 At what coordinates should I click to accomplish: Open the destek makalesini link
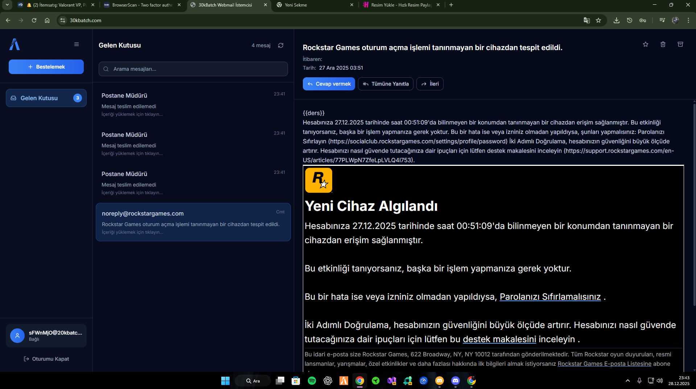(x=499, y=339)
